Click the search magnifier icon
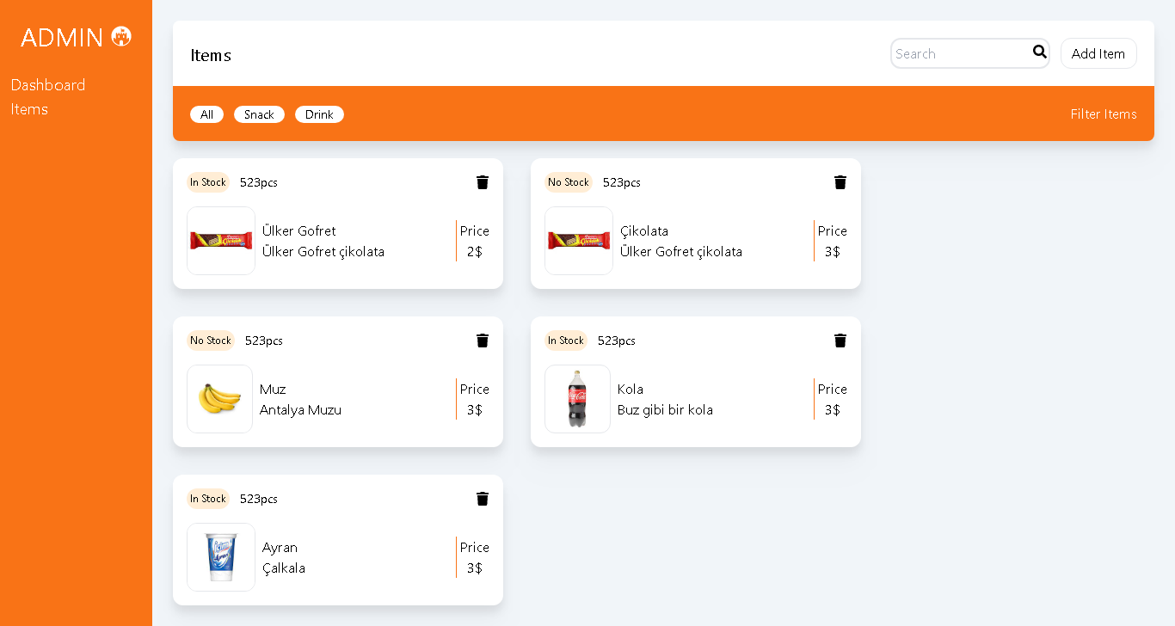1175x626 pixels. 1039,52
